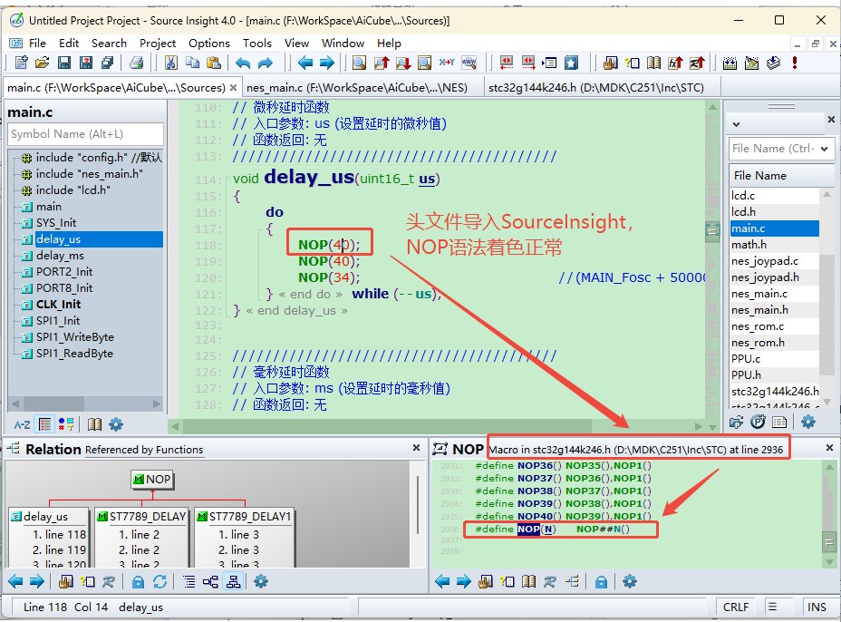
Task: Click the Save All stacked disks icon
Action: (x=108, y=63)
